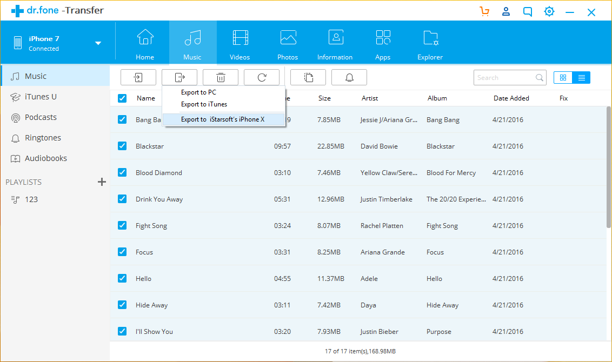Image resolution: width=612 pixels, height=362 pixels.
Task: Minimize the dr.fone window
Action: pos(570,12)
